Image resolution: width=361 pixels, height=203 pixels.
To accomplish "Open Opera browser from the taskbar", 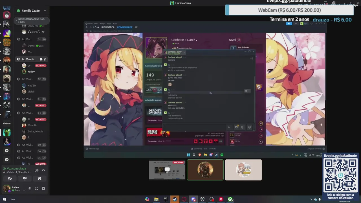I will pyautogui.click(x=184, y=199).
